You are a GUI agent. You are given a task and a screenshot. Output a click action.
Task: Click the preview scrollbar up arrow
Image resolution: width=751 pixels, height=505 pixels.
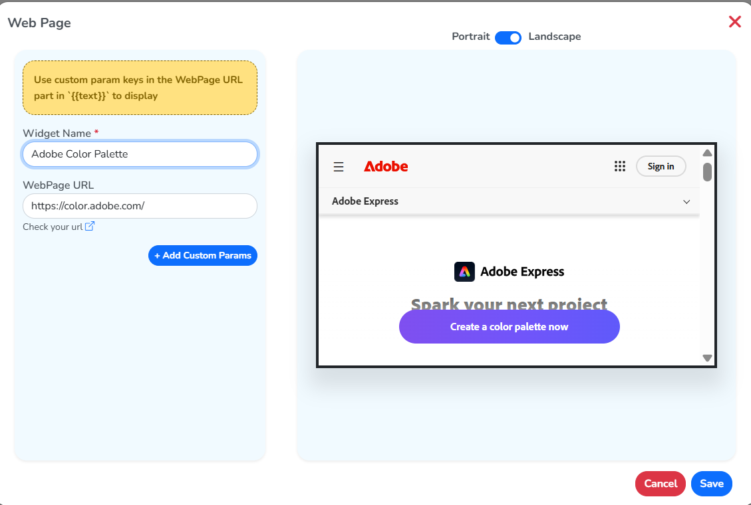pos(707,153)
